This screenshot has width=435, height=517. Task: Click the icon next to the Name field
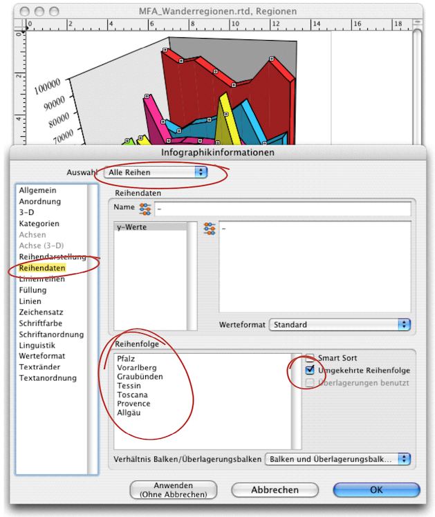(x=145, y=208)
